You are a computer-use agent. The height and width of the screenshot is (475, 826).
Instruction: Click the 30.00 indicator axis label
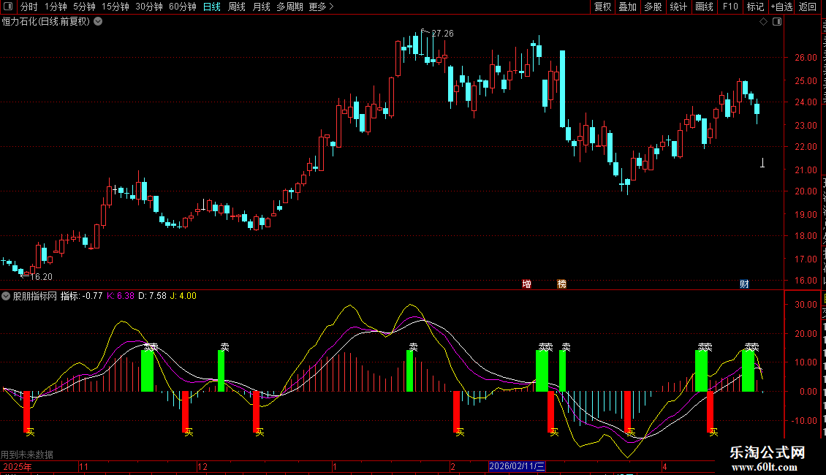tap(806, 305)
